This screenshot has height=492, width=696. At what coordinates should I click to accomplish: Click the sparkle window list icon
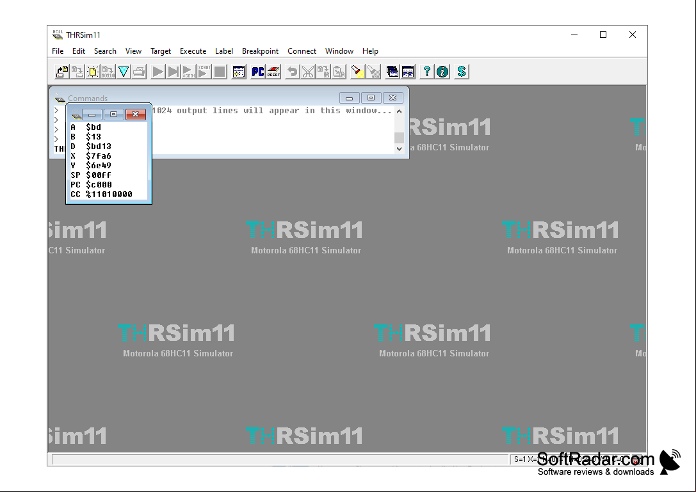pyautogui.click(x=239, y=72)
